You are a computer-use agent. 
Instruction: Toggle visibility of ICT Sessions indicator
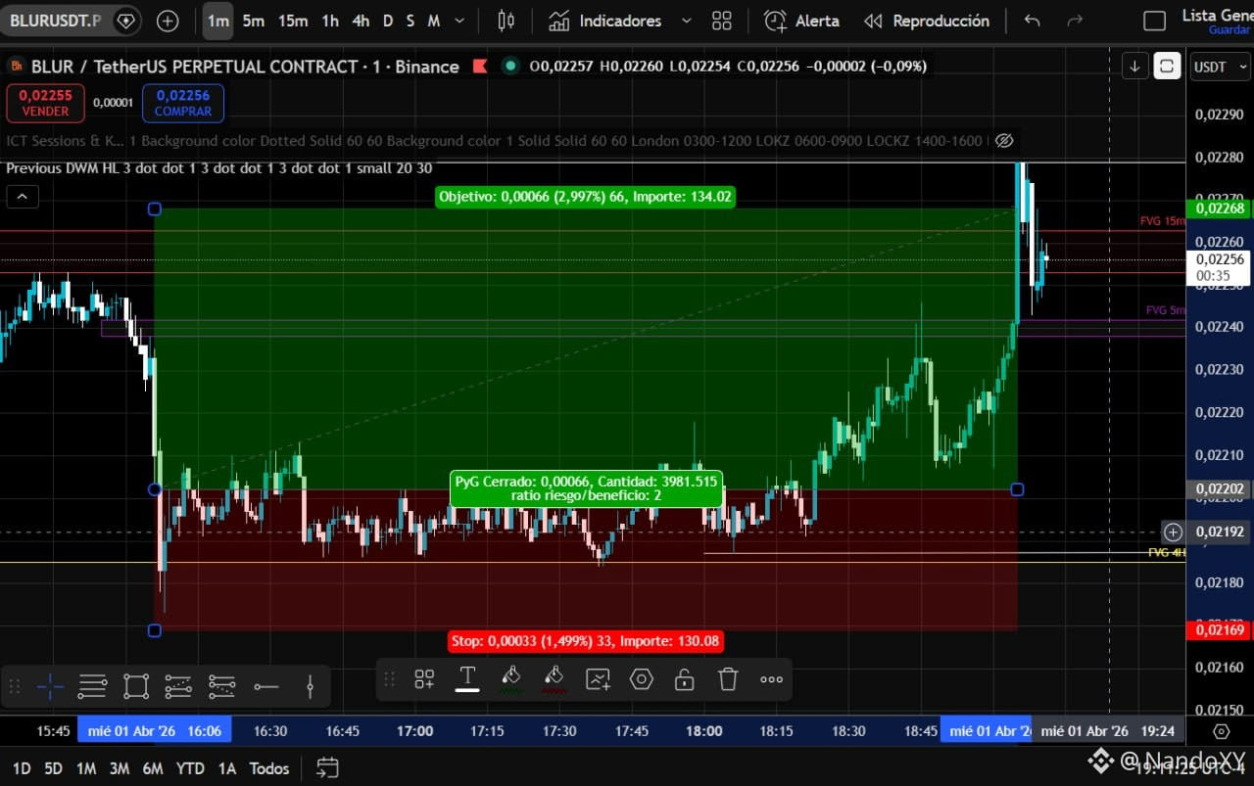pos(1003,141)
